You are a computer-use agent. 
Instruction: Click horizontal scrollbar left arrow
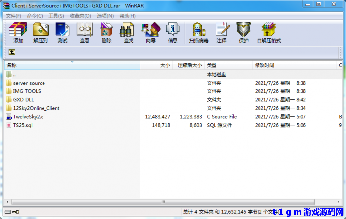8,202
